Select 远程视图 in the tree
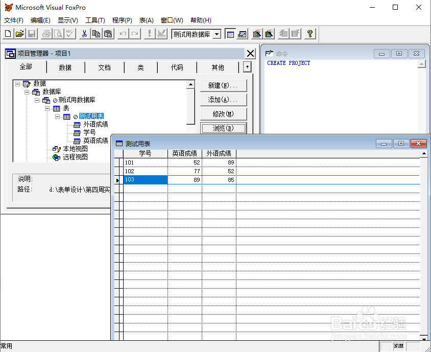This screenshot has width=431, height=352. [x=75, y=157]
